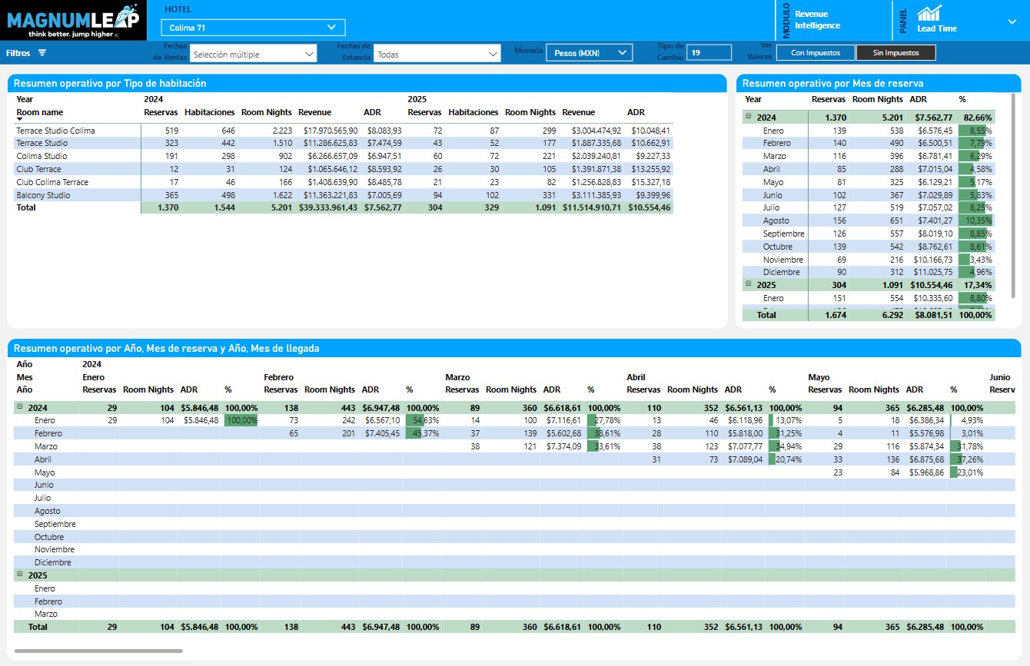Select the Con Impuestos option
The image size is (1030, 666).
pyautogui.click(x=815, y=53)
